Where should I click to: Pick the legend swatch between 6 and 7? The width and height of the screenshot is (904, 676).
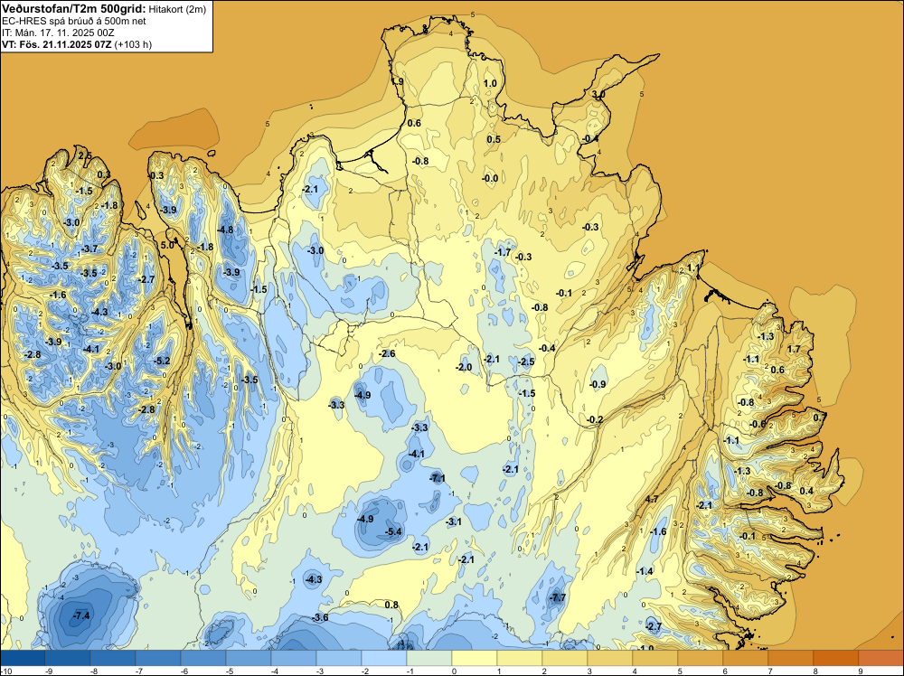coord(746,658)
